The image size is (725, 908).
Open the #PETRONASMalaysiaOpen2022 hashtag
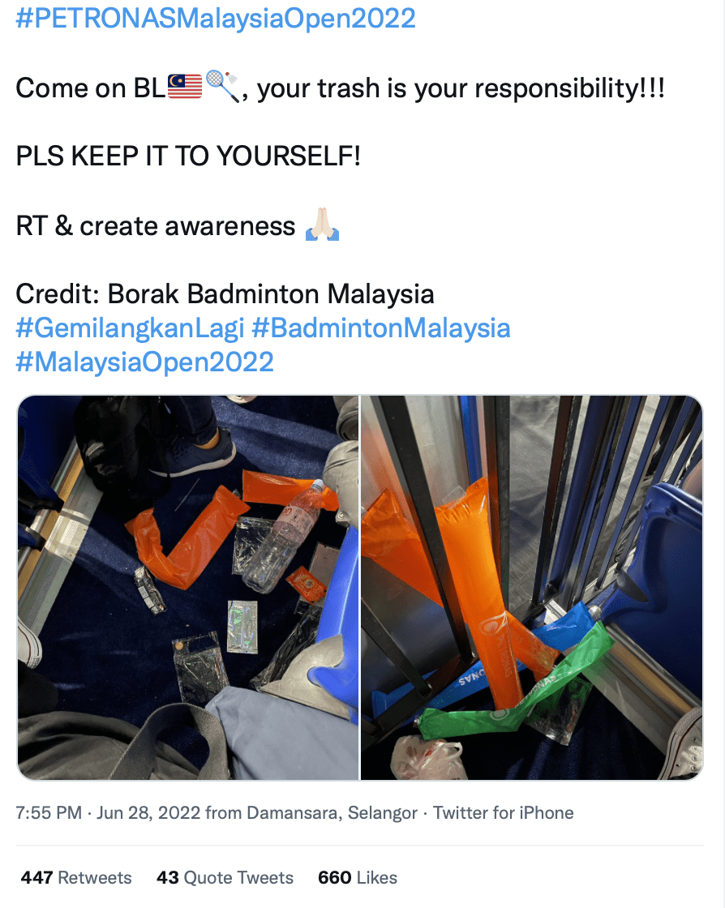(x=216, y=18)
